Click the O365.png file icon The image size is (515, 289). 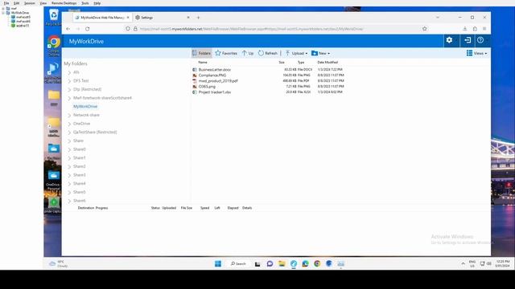pyautogui.click(x=195, y=87)
